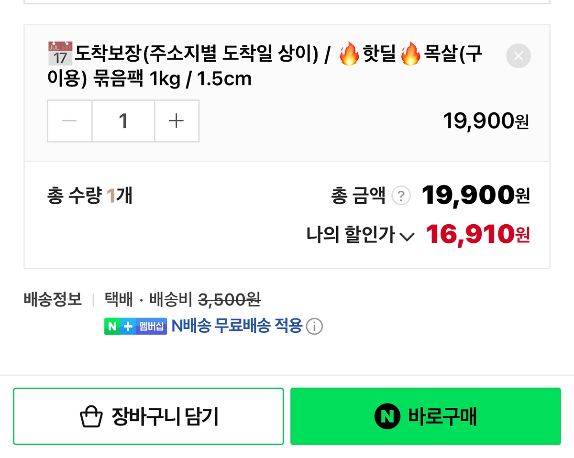Image resolution: width=574 pixels, height=458 pixels.
Task: Click the N Pay logo in 바로구매
Action: (x=387, y=417)
